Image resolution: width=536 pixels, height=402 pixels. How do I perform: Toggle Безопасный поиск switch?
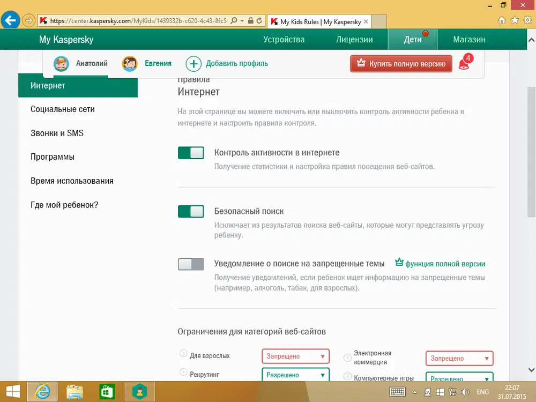tap(191, 212)
